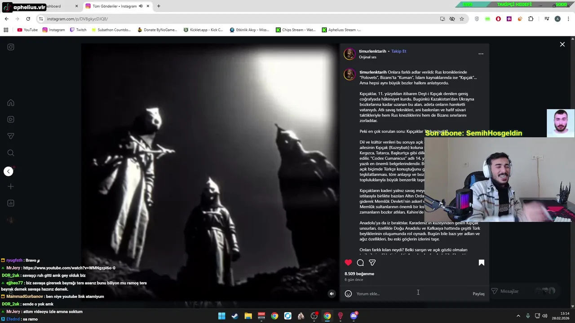The image size is (575, 323).
Task: Click the Create plus icon in sidebar
Action: pyautogui.click(x=11, y=186)
